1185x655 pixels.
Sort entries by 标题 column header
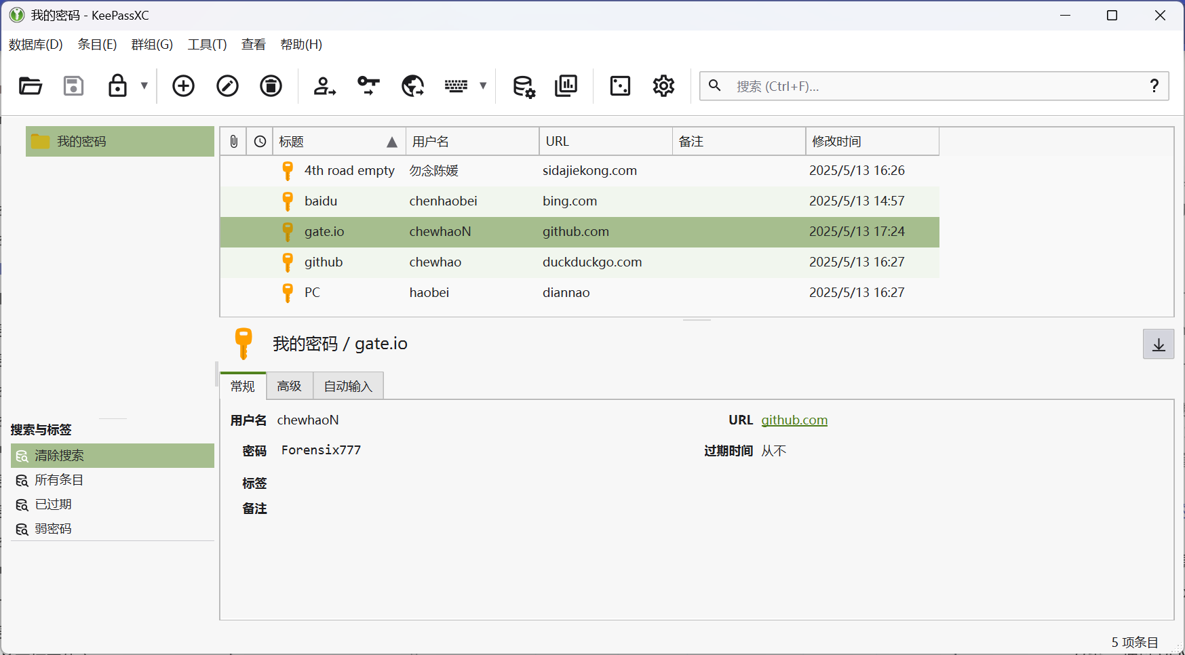[x=339, y=142]
